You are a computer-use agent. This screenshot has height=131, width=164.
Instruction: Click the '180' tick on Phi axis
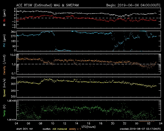(13, 41)
